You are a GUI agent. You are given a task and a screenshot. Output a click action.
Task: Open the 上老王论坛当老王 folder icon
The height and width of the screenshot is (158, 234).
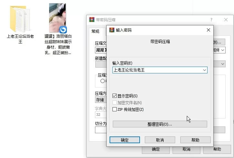click(20, 19)
